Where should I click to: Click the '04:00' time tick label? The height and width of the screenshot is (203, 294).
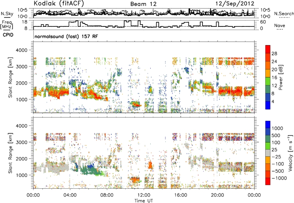(x=70, y=195)
